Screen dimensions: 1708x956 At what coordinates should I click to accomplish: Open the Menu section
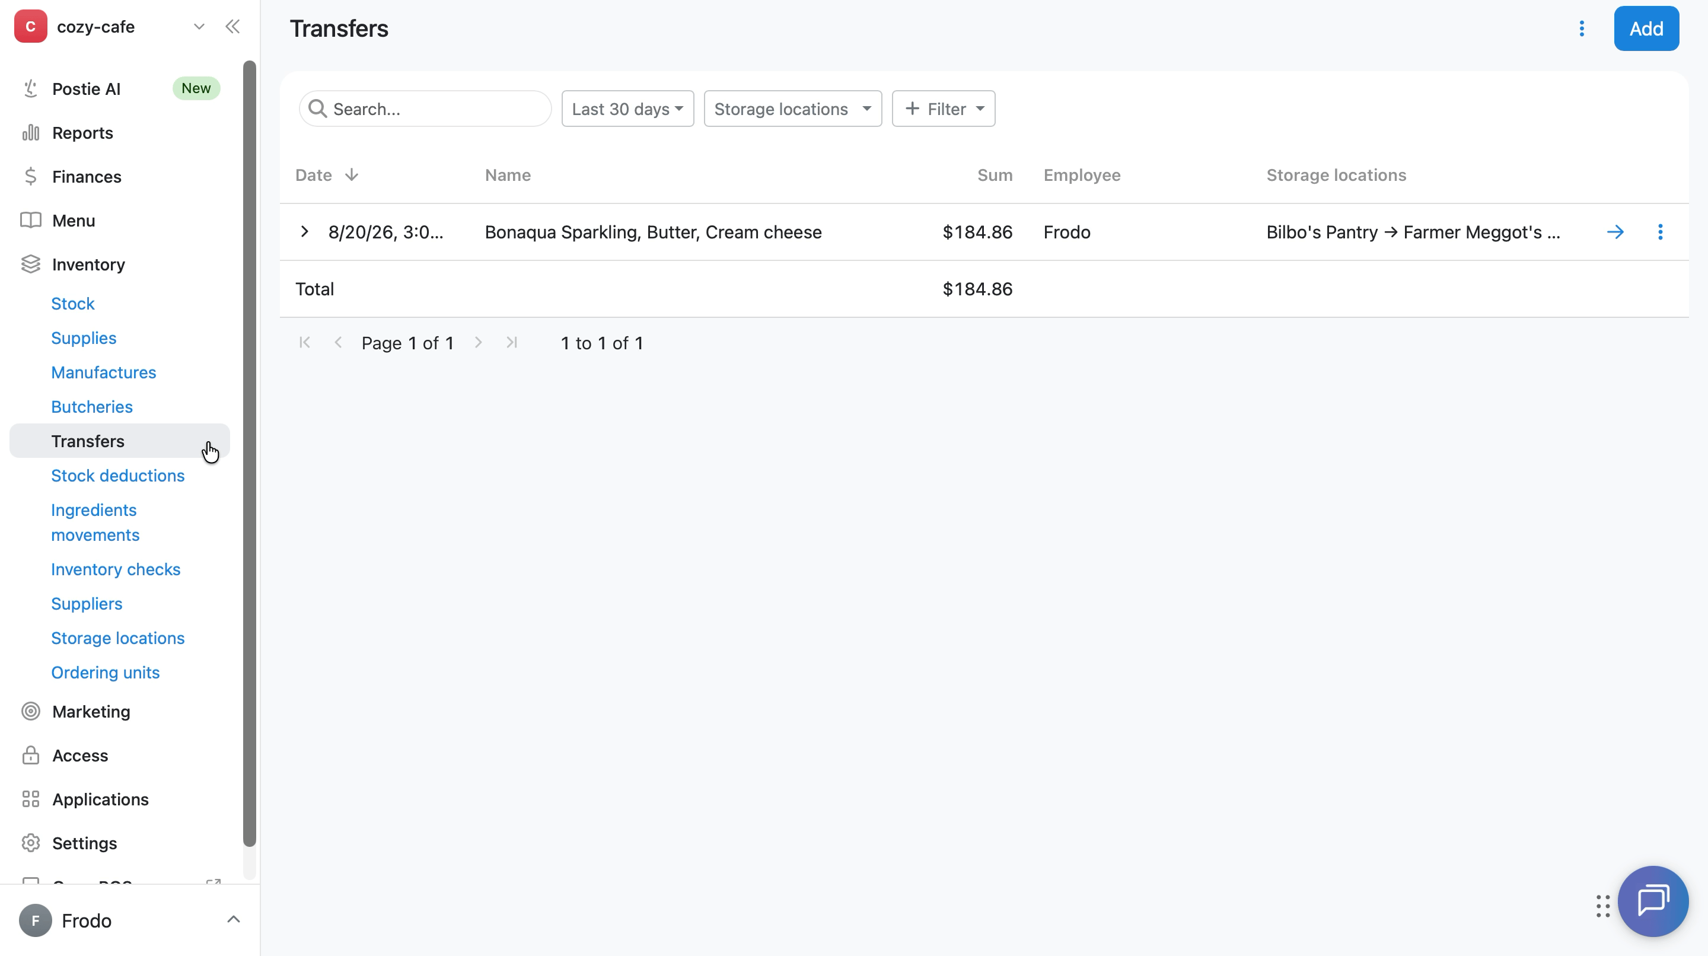[x=74, y=220]
